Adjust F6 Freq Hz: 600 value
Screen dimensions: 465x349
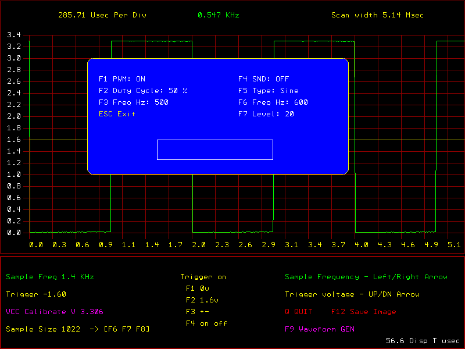click(x=273, y=102)
